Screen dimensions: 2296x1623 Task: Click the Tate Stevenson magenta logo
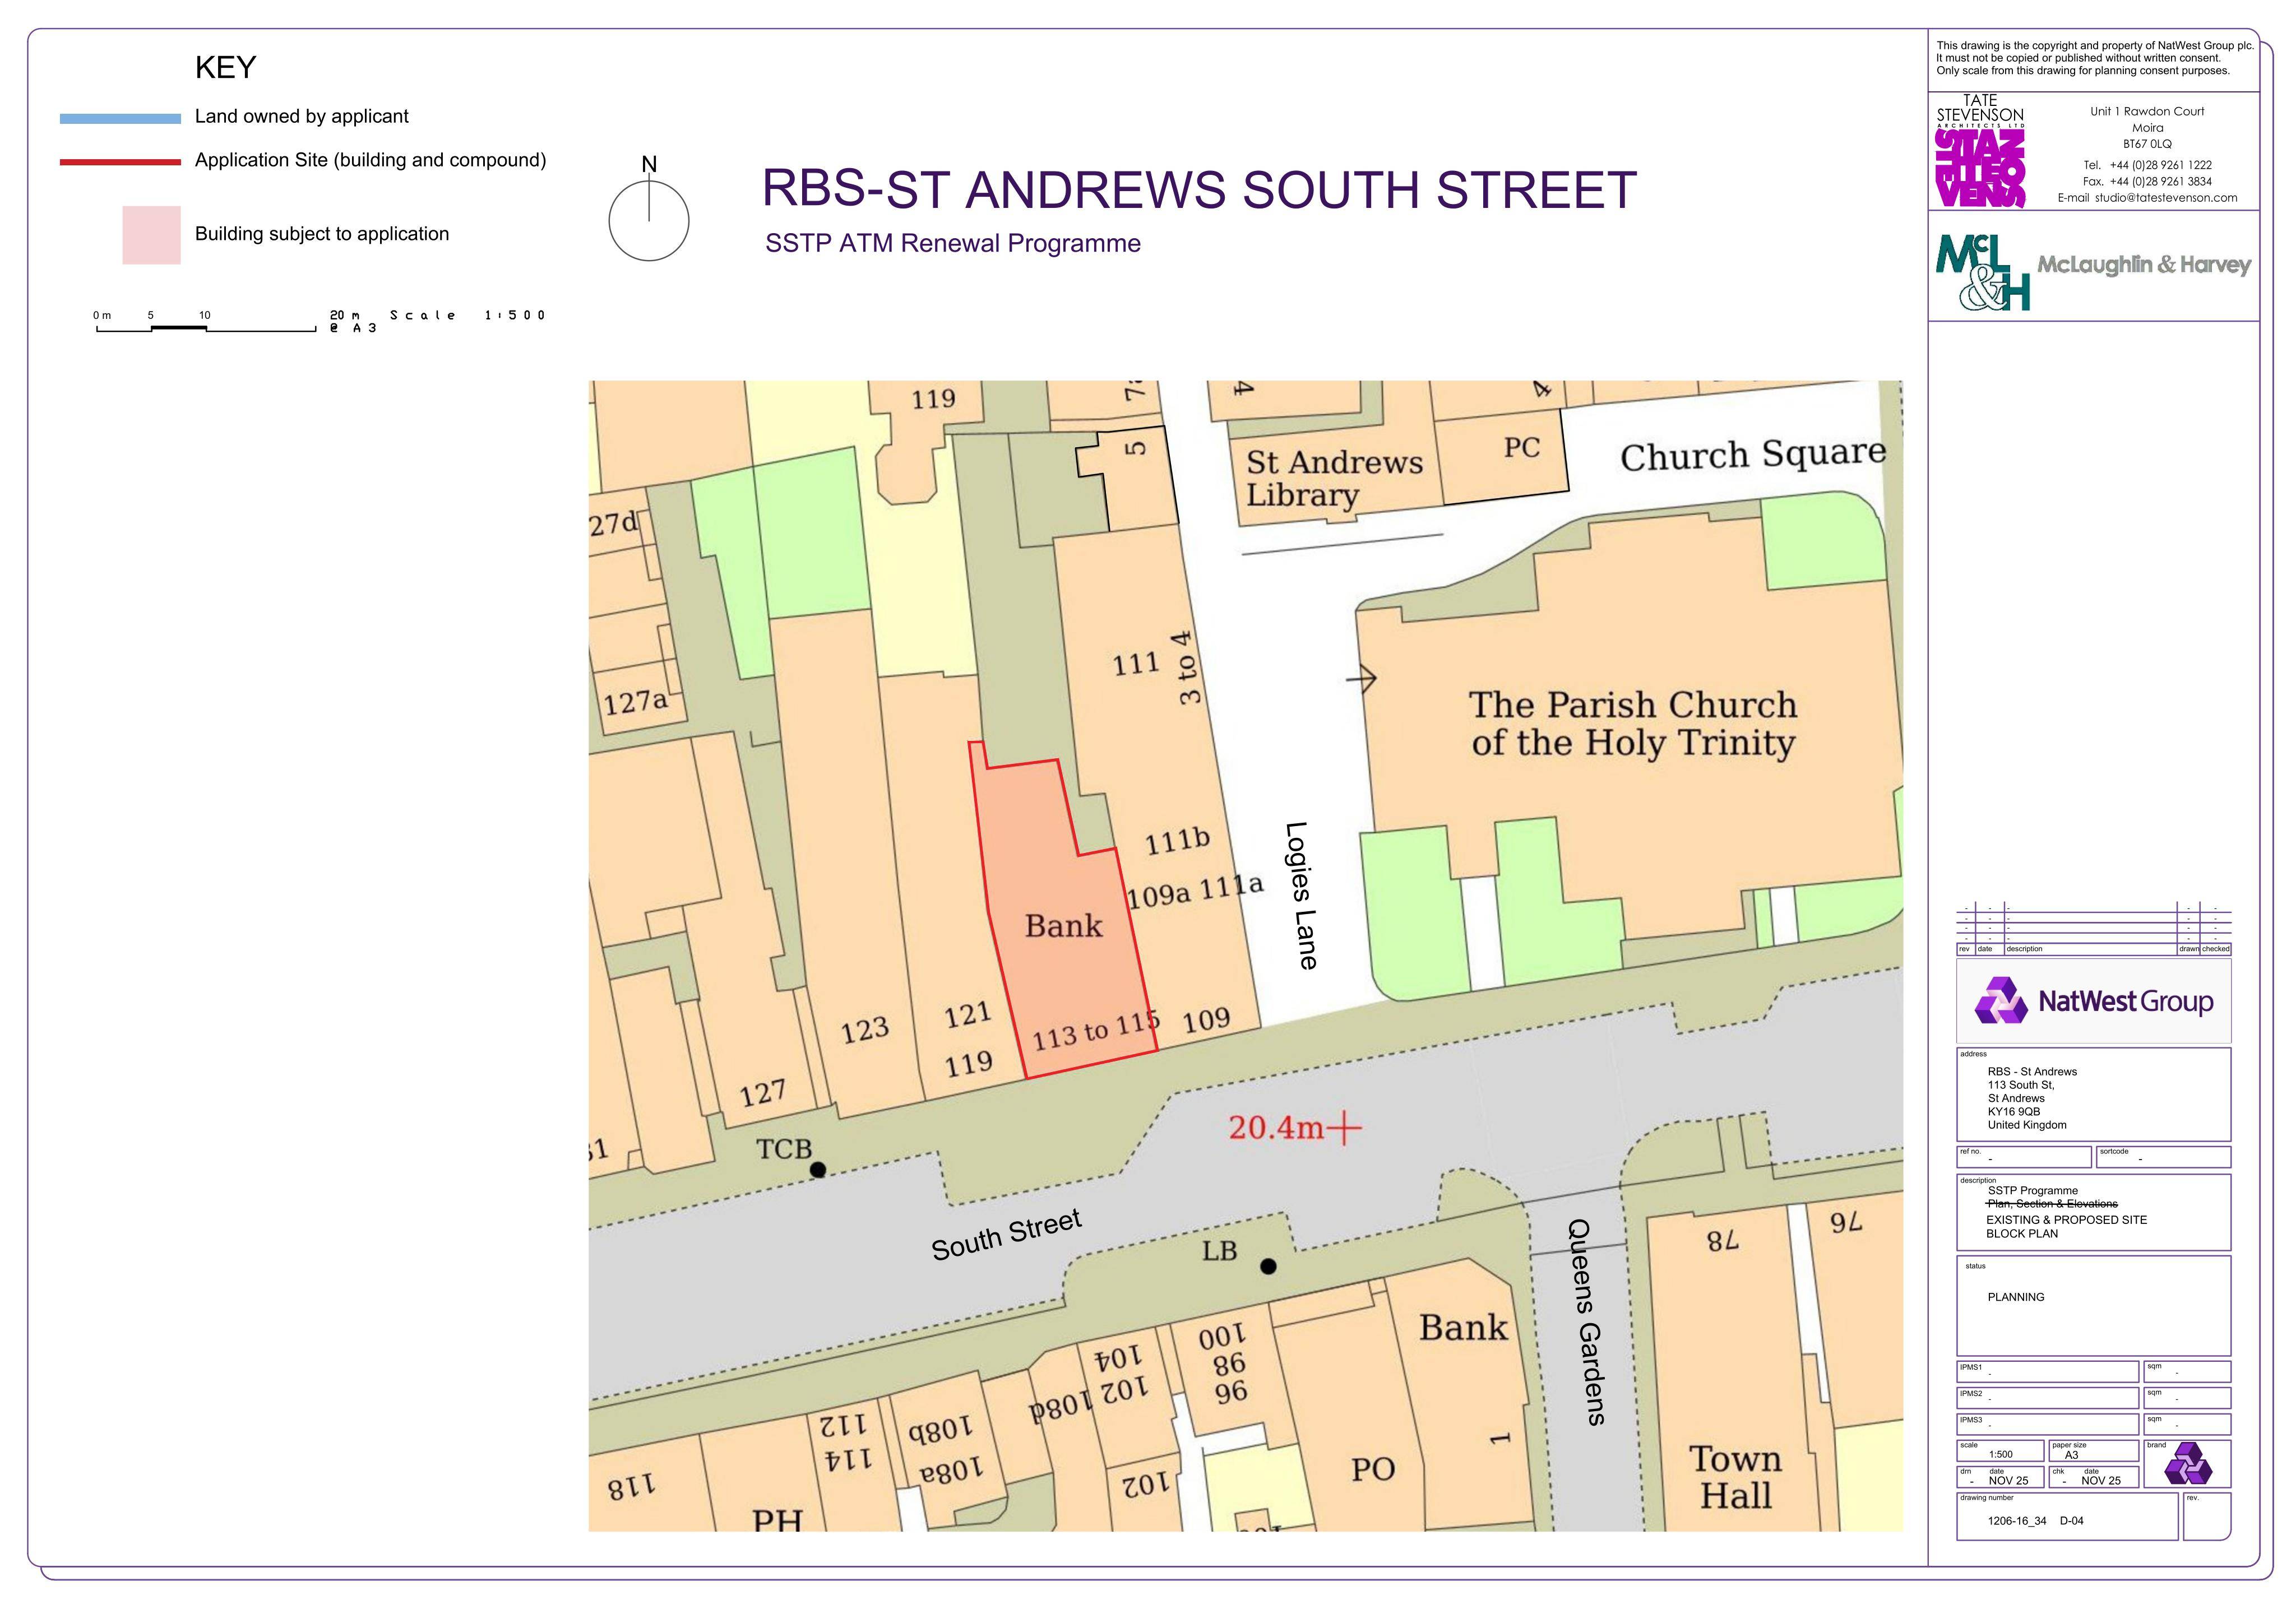(x=1980, y=168)
